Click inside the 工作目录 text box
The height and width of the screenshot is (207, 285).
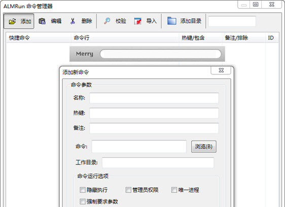158,162
